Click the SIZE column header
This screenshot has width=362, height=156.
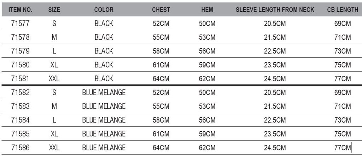54,10
